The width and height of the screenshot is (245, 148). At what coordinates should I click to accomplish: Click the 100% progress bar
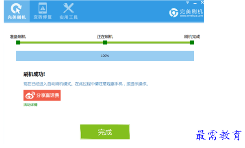105,56
